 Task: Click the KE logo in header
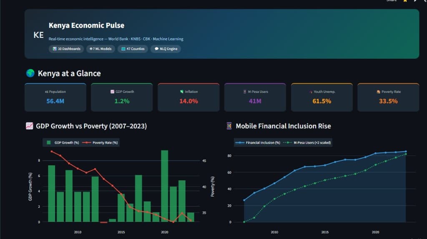pos(38,35)
